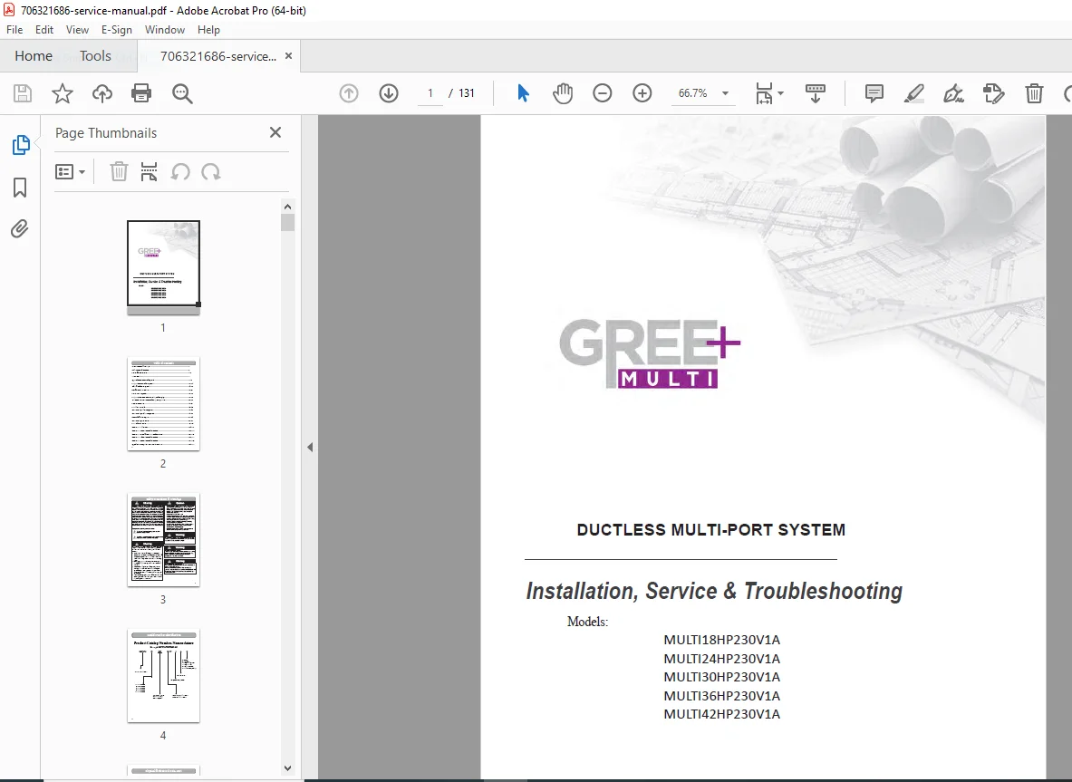
Task: Open the Sign document pen icon
Action: [953, 93]
